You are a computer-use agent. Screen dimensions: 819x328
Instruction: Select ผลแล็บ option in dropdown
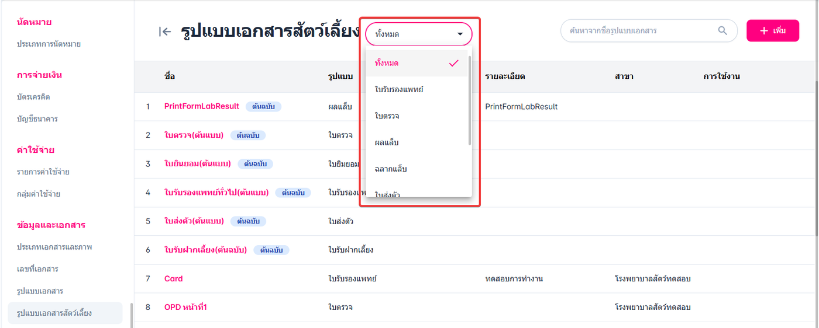387,142
